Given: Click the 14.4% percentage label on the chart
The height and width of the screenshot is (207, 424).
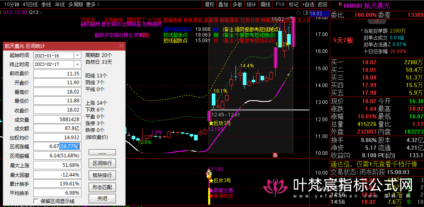Looking at the screenshot, I should pos(247,65).
